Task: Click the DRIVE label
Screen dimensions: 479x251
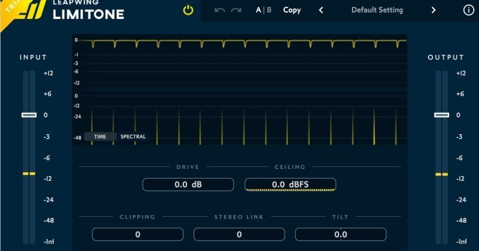Action: (x=188, y=167)
